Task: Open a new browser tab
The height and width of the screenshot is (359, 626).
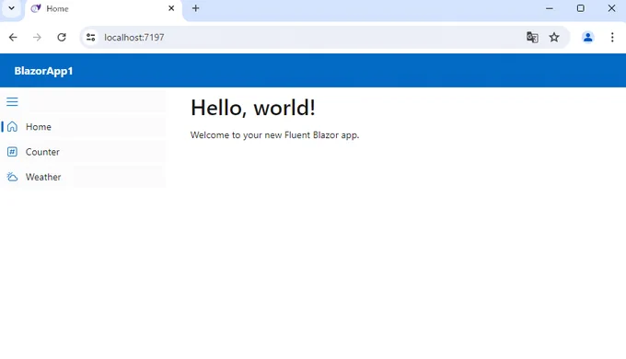Action: (195, 8)
